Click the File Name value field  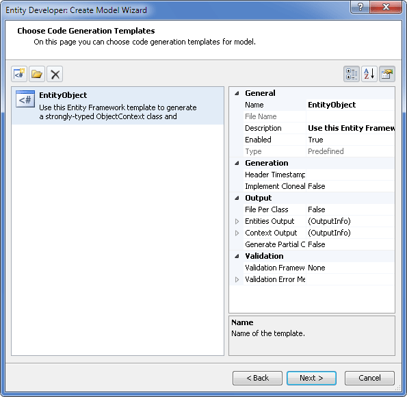tap(350, 116)
